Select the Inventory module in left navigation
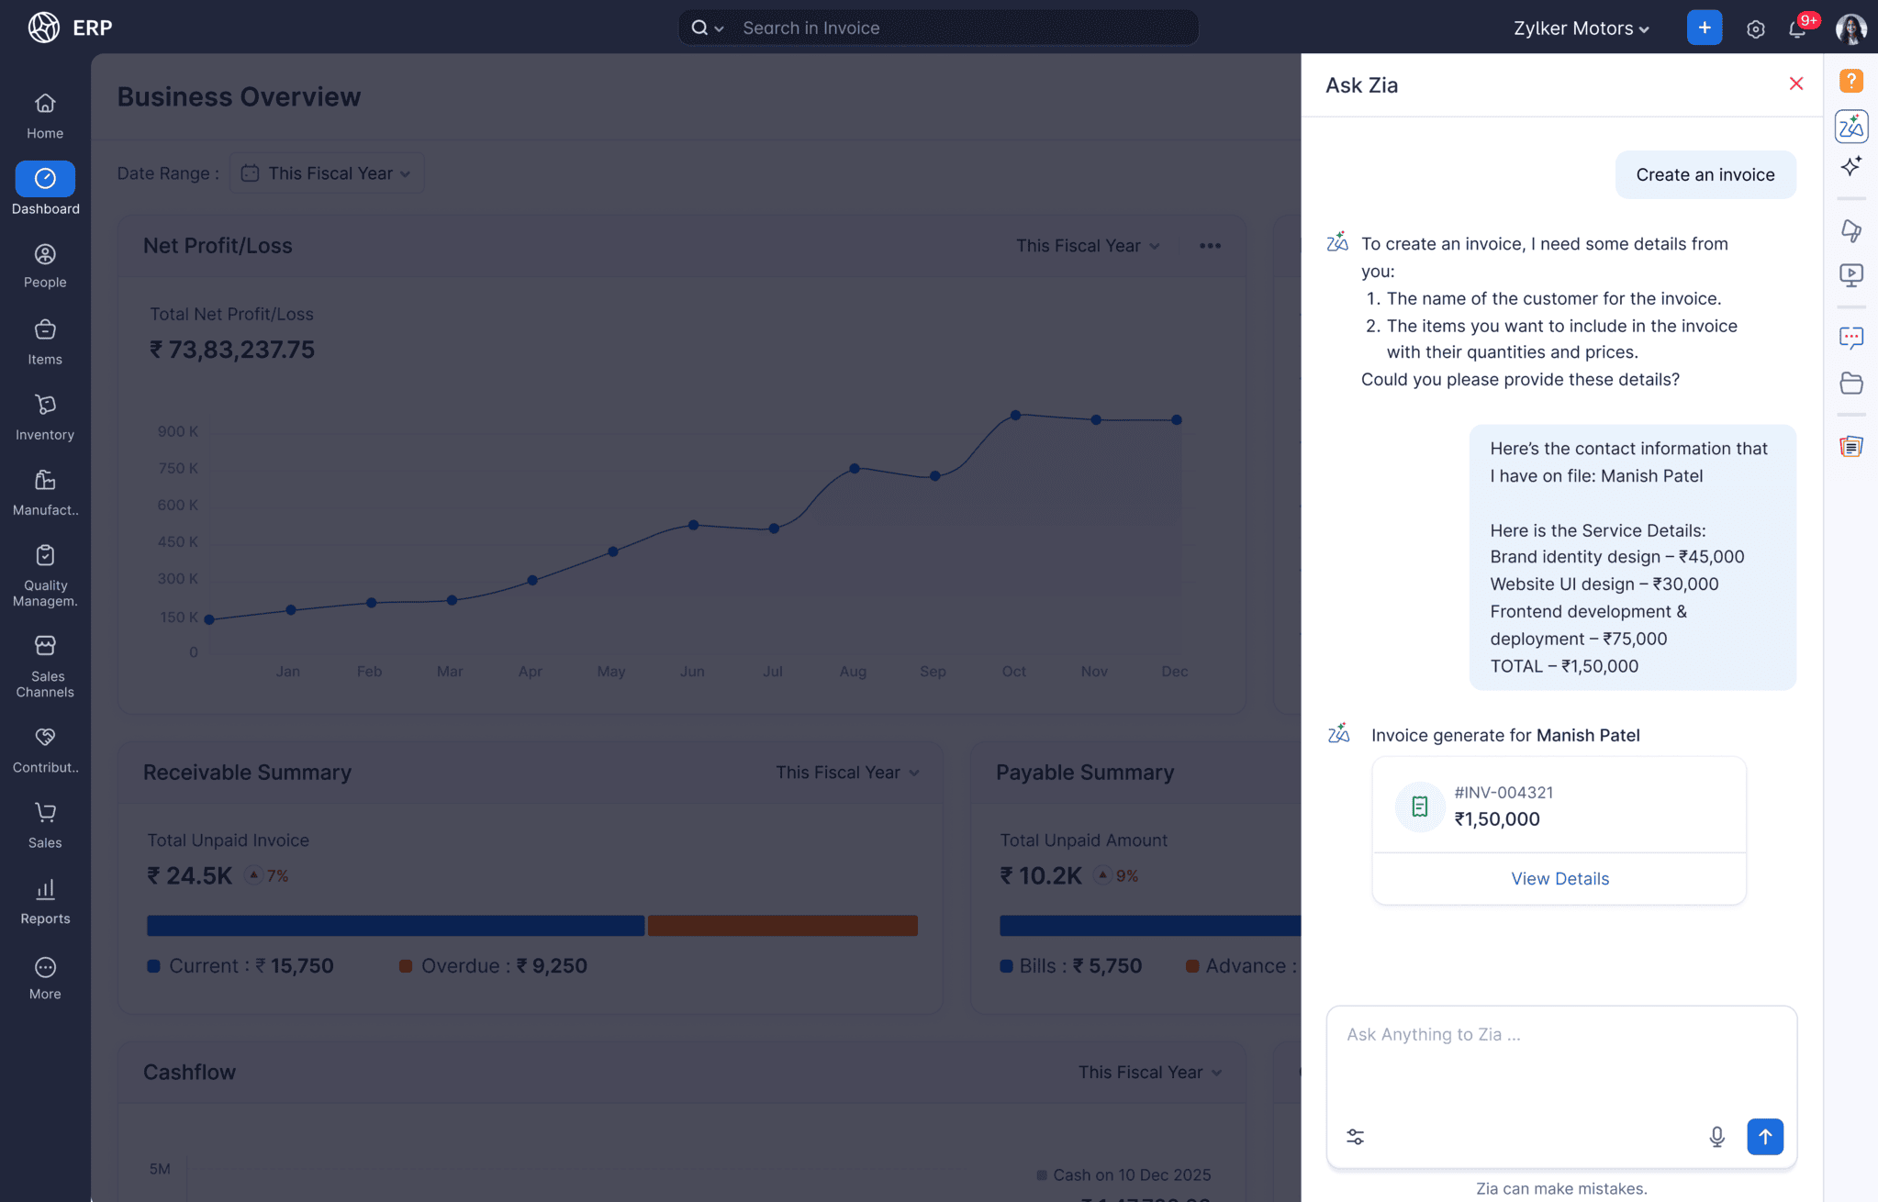This screenshot has width=1878, height=1202. pos(44,416)
